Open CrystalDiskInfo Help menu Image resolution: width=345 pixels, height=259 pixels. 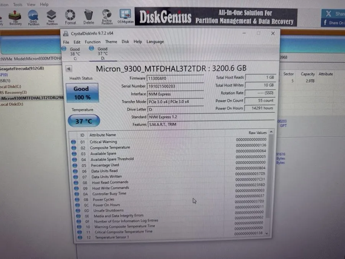[x=138, y=41]
